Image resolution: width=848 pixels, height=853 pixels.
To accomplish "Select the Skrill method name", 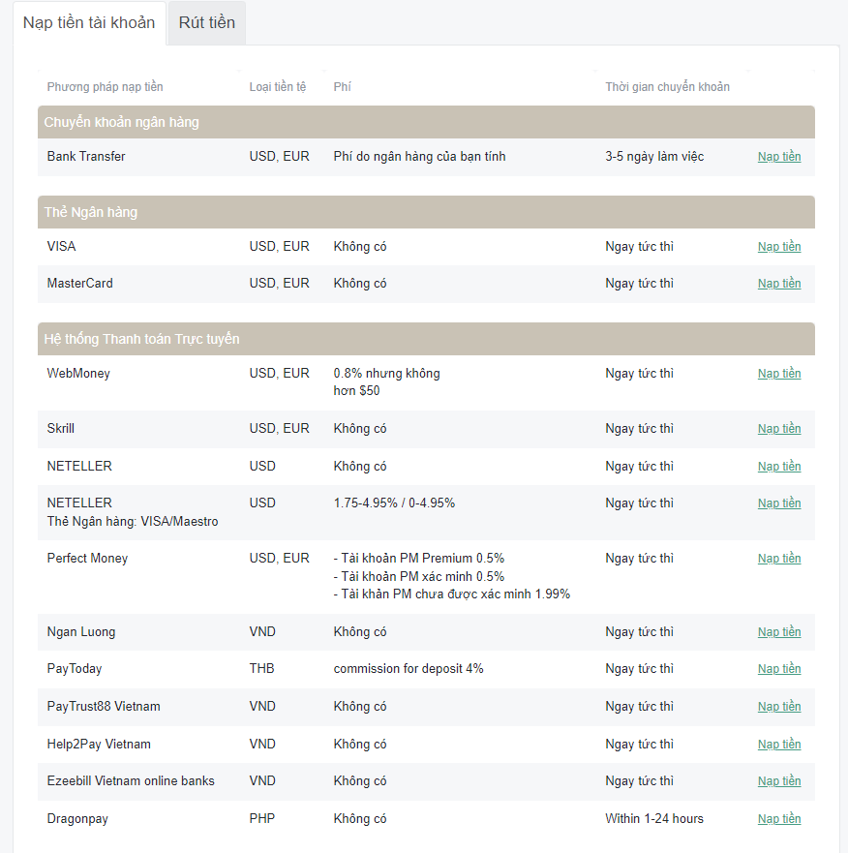I will [60, 429].
